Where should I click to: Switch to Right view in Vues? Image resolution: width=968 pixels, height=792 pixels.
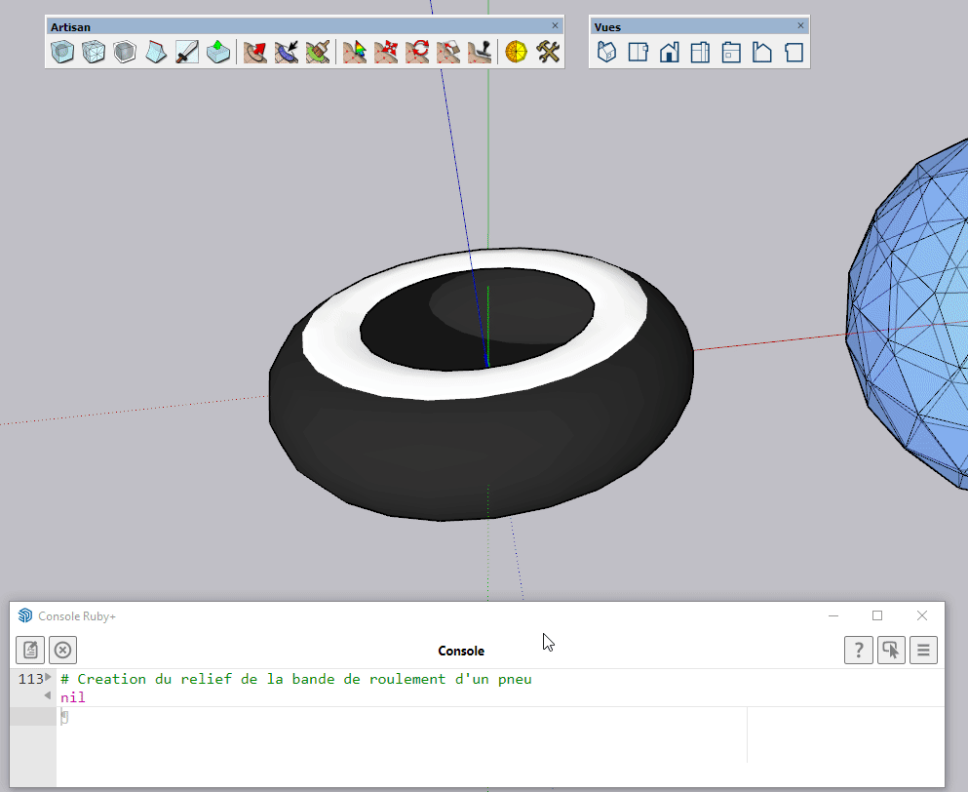tap(700, 52)
